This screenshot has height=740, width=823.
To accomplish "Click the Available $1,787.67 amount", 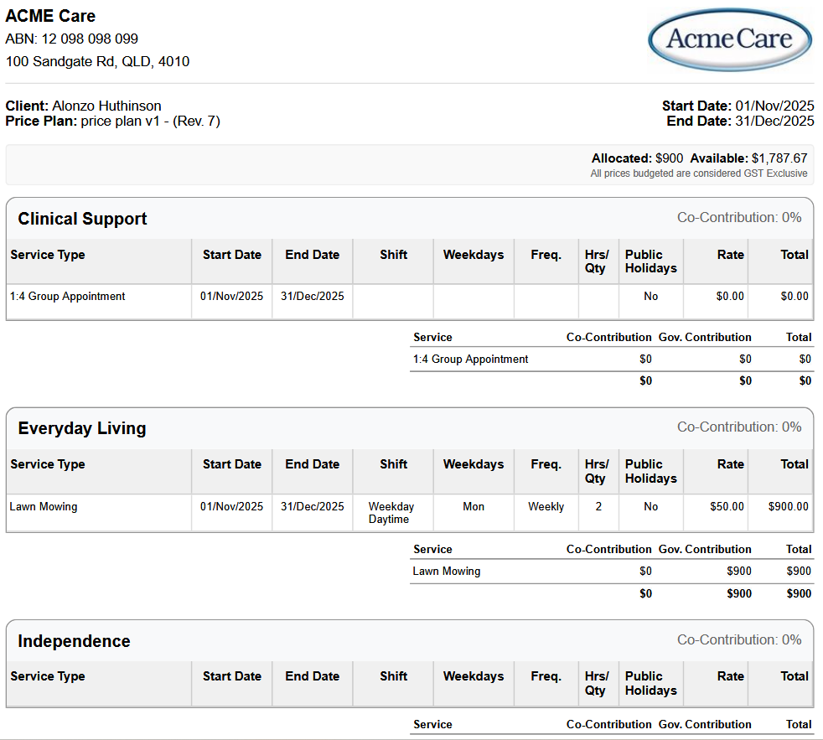I will (779, 158).
